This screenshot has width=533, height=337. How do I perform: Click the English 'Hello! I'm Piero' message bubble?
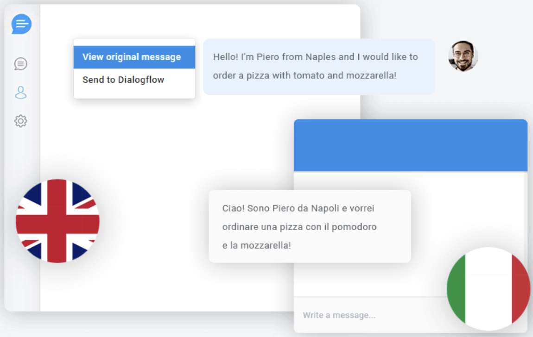(318, 67)
